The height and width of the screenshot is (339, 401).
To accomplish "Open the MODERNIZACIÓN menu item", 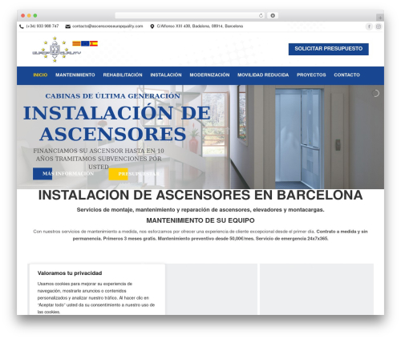I will 209,75.
